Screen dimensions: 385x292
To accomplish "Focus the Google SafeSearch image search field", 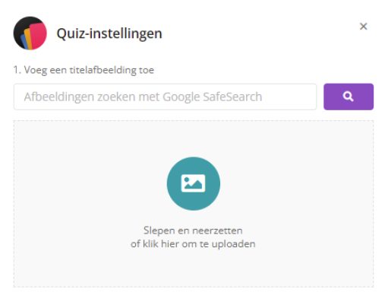I will (165, 97).
